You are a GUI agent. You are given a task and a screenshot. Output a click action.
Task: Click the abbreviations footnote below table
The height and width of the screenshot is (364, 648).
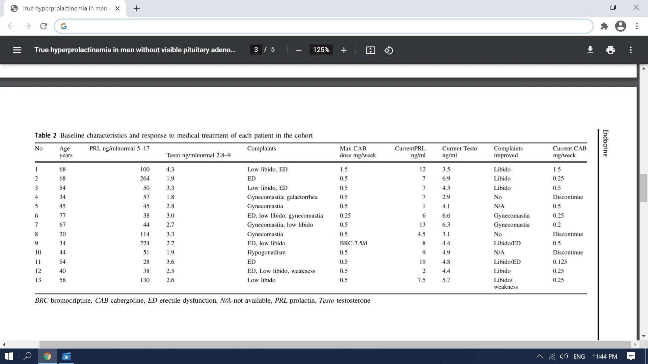click(202, 300)
